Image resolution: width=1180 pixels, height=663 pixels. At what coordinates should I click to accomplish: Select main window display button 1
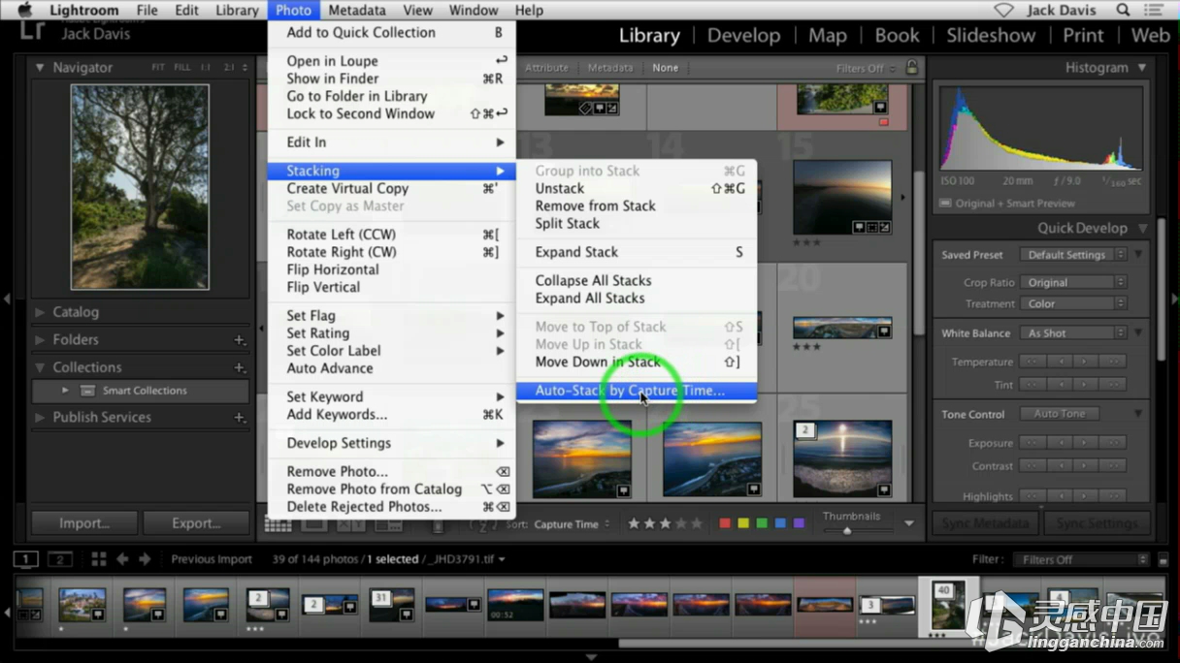[x=26, y=559]
